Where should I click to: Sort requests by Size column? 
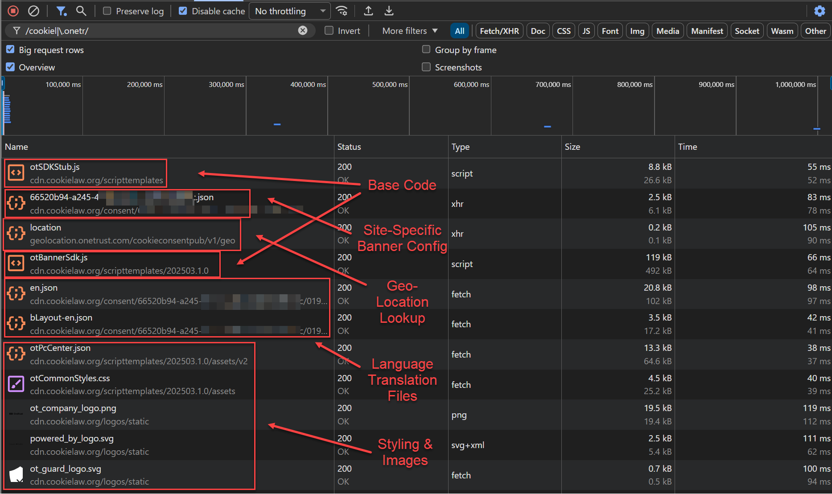573,147
